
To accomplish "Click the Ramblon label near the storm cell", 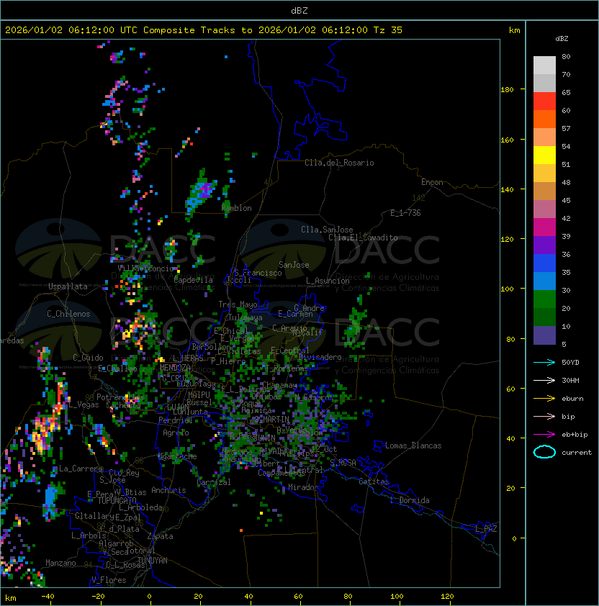I will click(237, 208).
